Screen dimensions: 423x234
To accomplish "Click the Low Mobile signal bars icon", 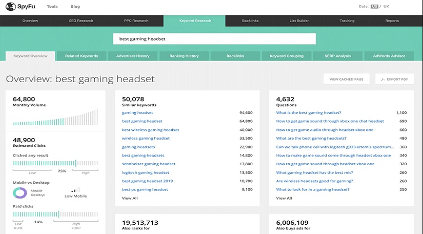I will (75, 190).
